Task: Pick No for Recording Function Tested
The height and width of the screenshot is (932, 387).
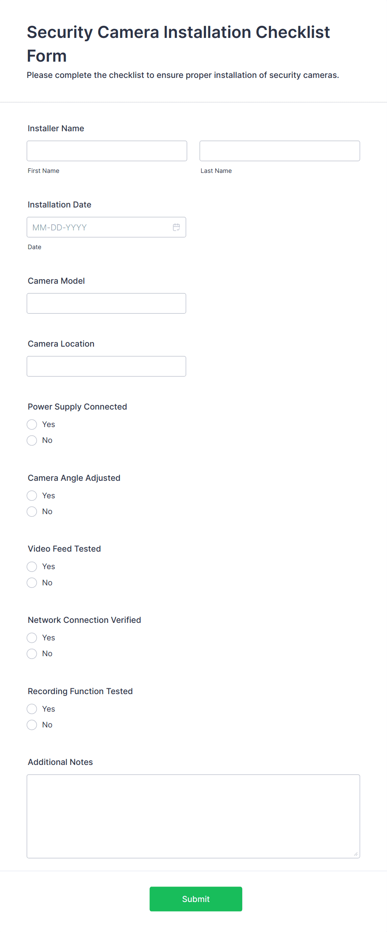Action: [32, 725]
